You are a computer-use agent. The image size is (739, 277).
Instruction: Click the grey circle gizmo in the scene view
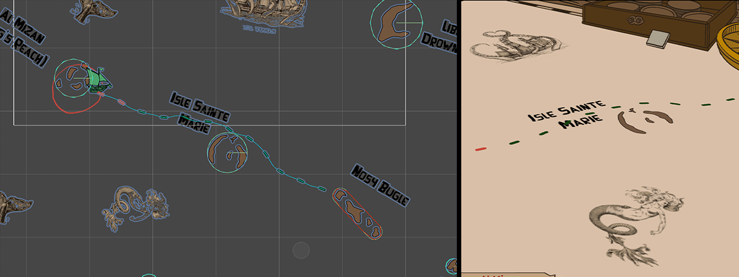(301, 250)
